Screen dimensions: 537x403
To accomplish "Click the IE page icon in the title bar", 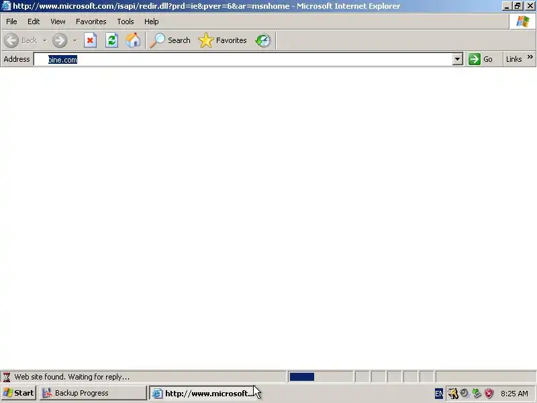I will coord(6,6).
